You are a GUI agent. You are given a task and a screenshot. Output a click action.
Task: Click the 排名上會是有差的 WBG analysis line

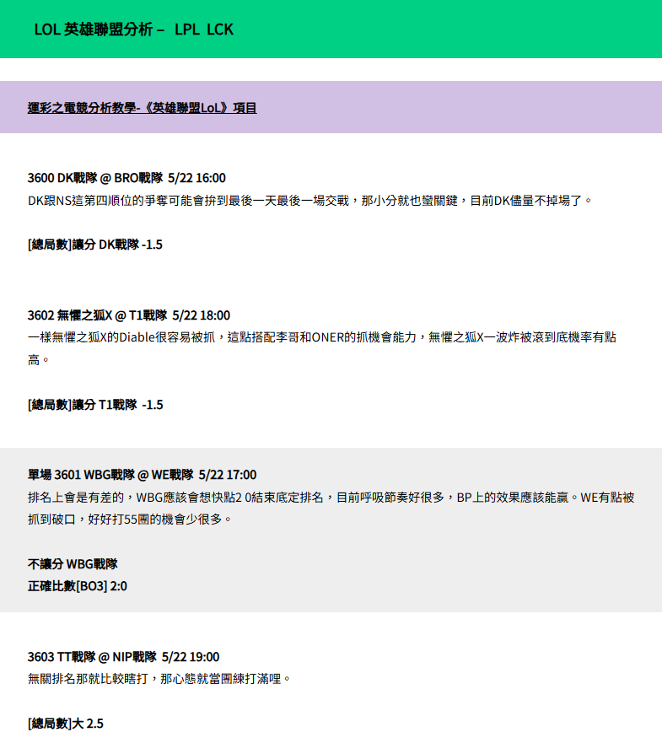(x=331, y=498)
